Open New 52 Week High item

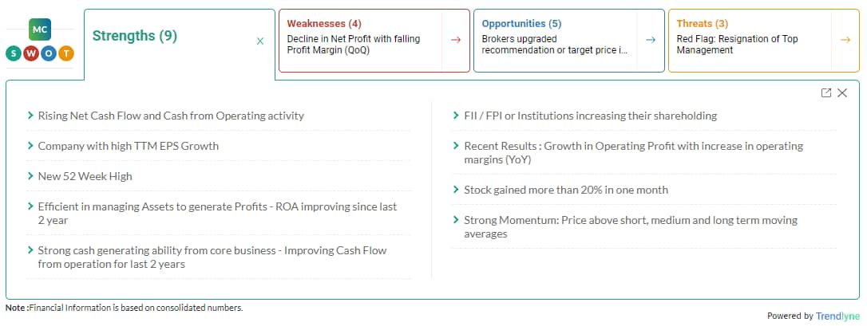click(85, 176)
